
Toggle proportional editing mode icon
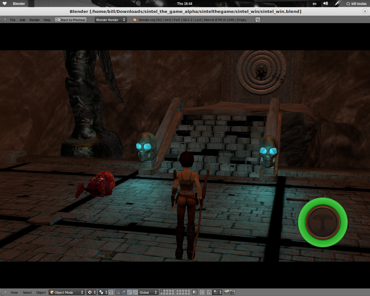202,293
